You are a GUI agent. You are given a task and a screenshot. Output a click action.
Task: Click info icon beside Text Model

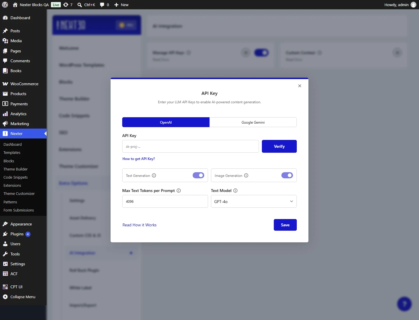(x=235, y=191)
